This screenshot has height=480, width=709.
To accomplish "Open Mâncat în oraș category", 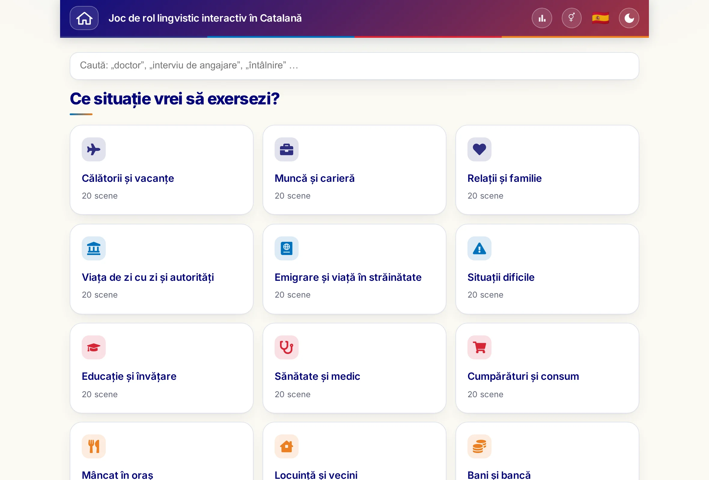I will click(x=161, y=451).
